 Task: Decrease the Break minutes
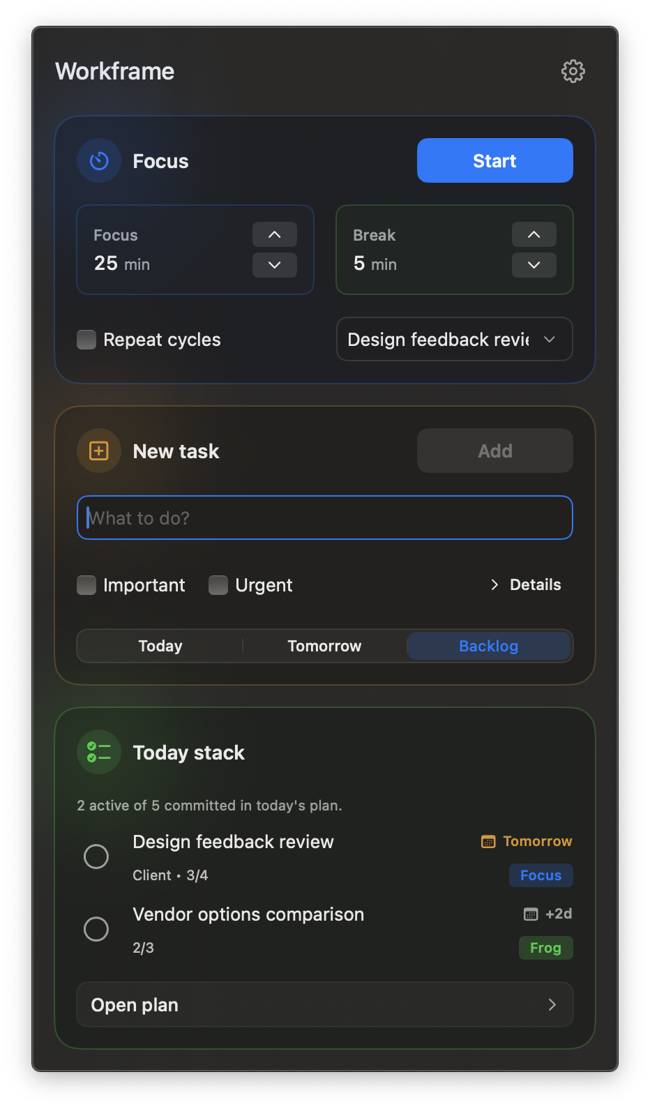pyautogui.click(x=534, y=265)
